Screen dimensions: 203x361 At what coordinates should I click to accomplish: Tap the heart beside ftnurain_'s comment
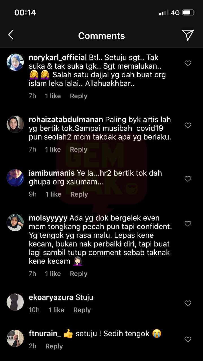click(188, 339)
